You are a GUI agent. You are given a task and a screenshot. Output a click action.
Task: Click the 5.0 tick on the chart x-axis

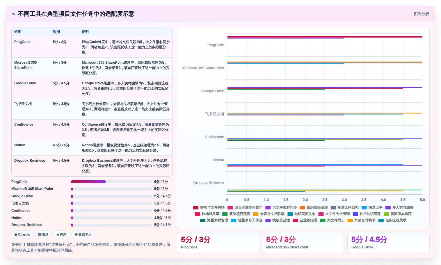(x=422, y=200)
